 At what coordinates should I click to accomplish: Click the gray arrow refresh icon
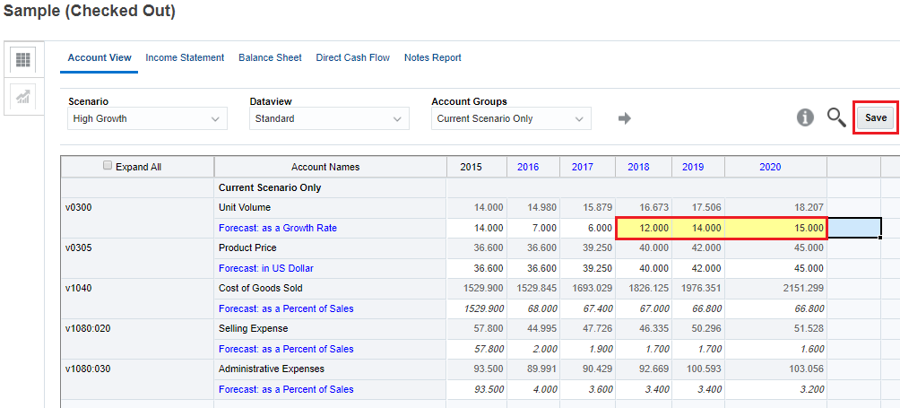coord(625,118)
